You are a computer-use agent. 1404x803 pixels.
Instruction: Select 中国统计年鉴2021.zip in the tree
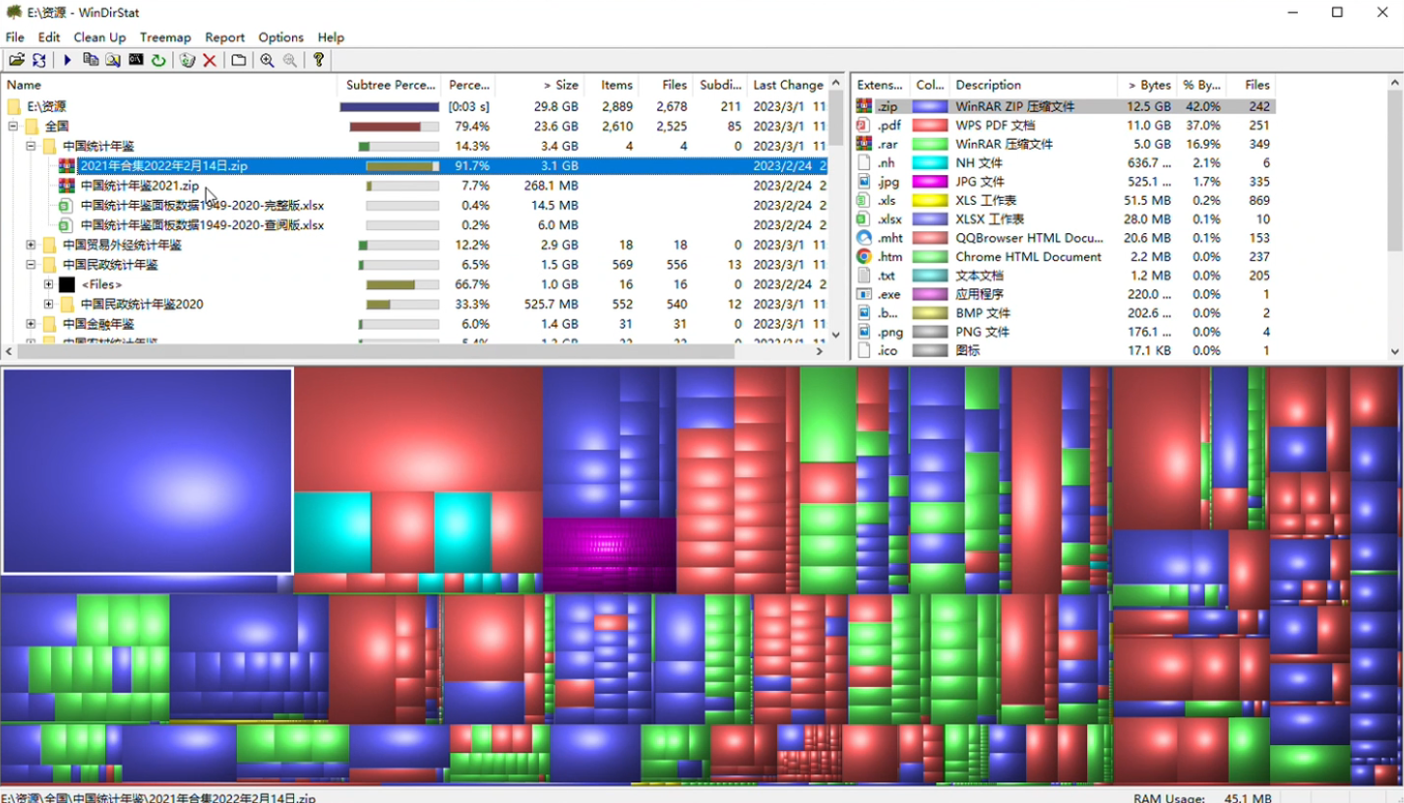[x=140, y=186]
